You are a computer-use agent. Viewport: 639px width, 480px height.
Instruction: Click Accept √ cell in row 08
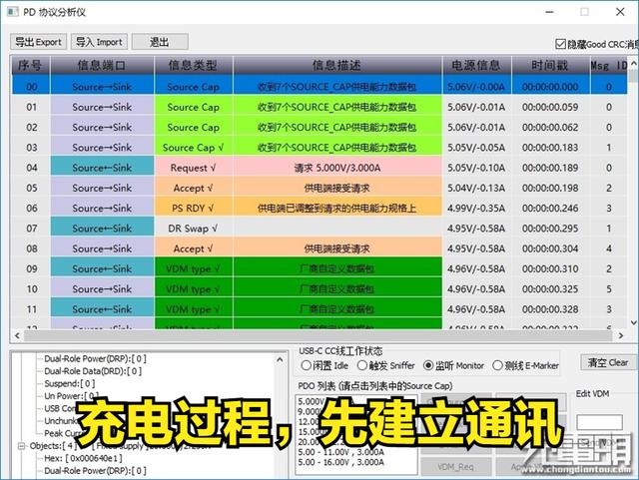(194, 248)
